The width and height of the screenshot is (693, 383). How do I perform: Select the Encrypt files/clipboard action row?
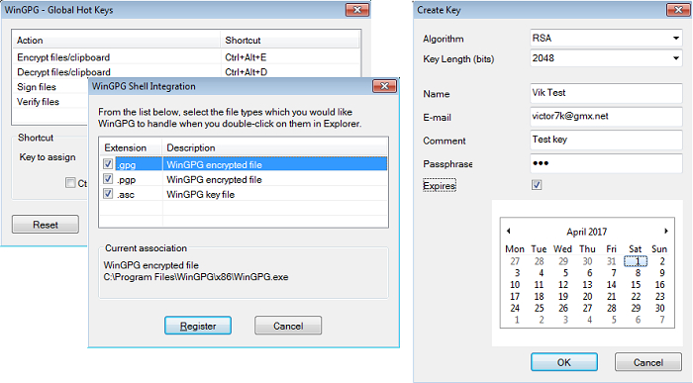point(186,57)
